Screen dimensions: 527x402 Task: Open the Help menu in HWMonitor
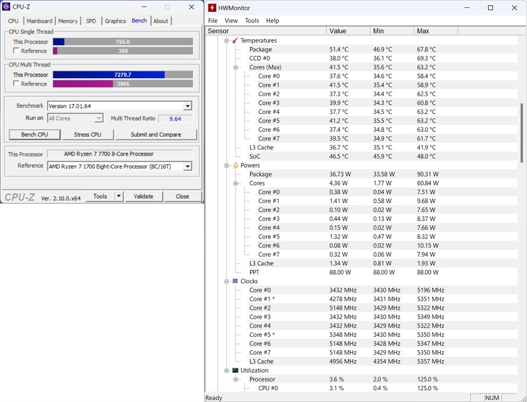click(x=273, y=21)
